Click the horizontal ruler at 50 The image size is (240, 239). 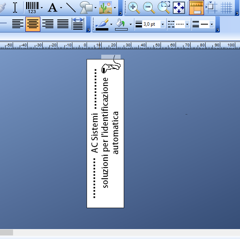point(157,45)
